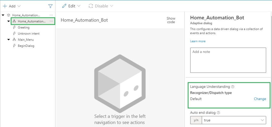Select the Unknown intent trigger
Viewport: 272px width, 127px height.
pos(28,34)
